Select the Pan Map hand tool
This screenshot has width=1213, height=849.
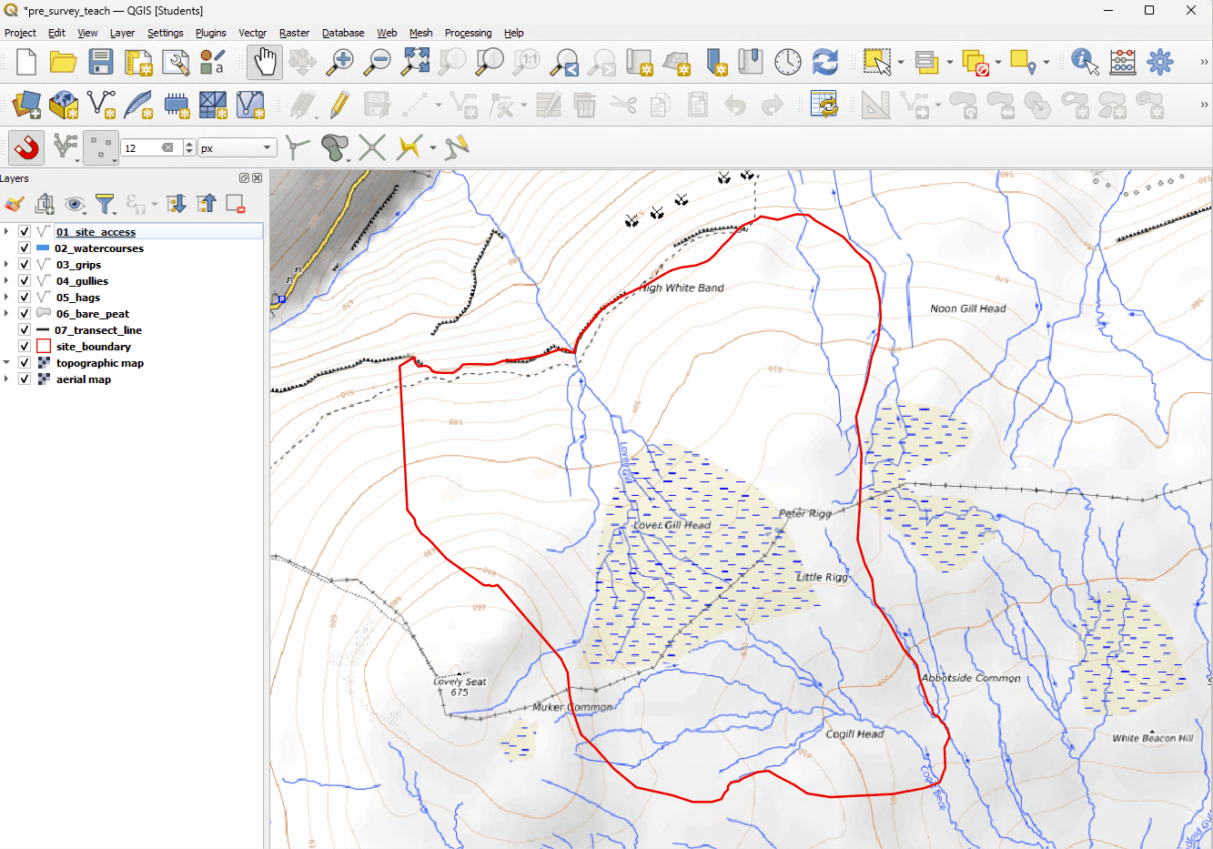click(x=264, y=63)
